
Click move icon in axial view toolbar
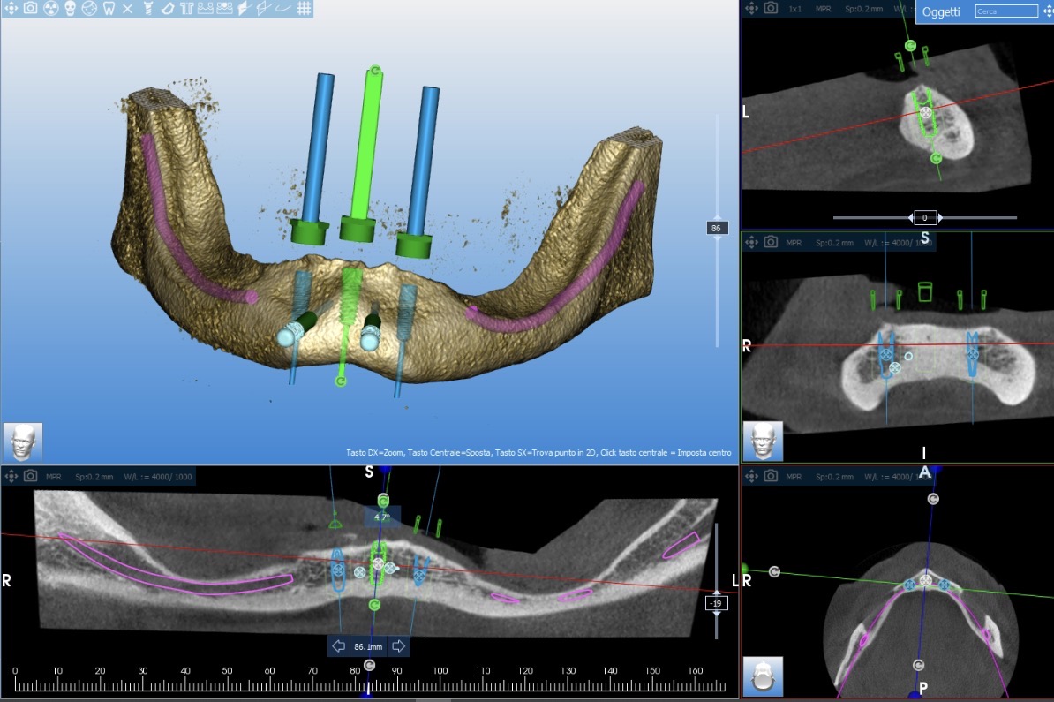(x=751, y=476)
